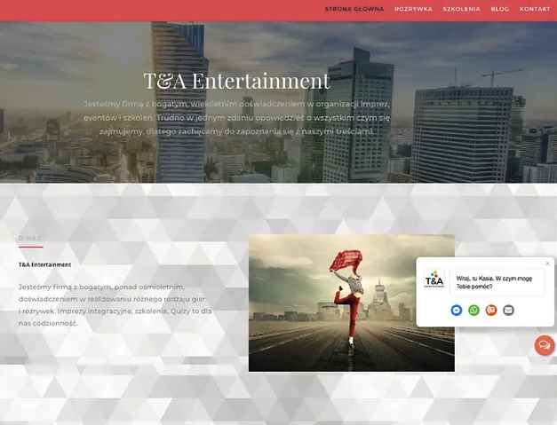557x425 pixels.
Task: Click the T&A Entertainment hero title
Action: tap(236, 81)
